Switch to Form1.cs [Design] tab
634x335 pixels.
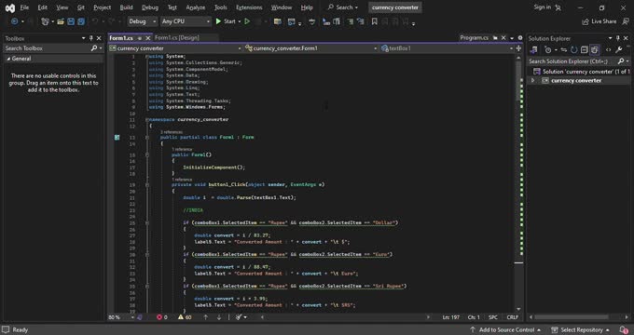point(177,37)
